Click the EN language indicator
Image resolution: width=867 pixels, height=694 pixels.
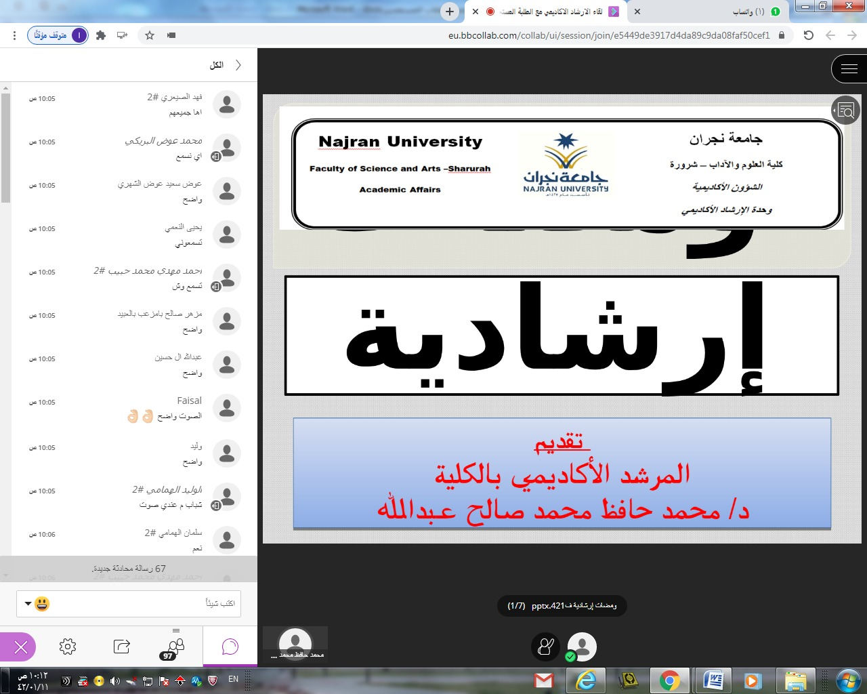point(233,679)
